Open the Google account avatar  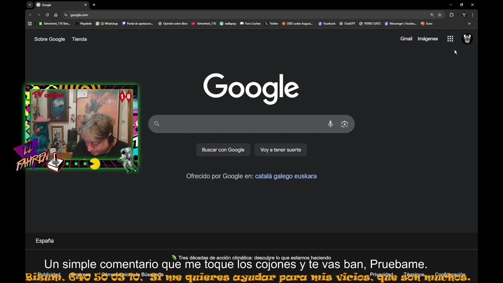[x=467, y=39]
